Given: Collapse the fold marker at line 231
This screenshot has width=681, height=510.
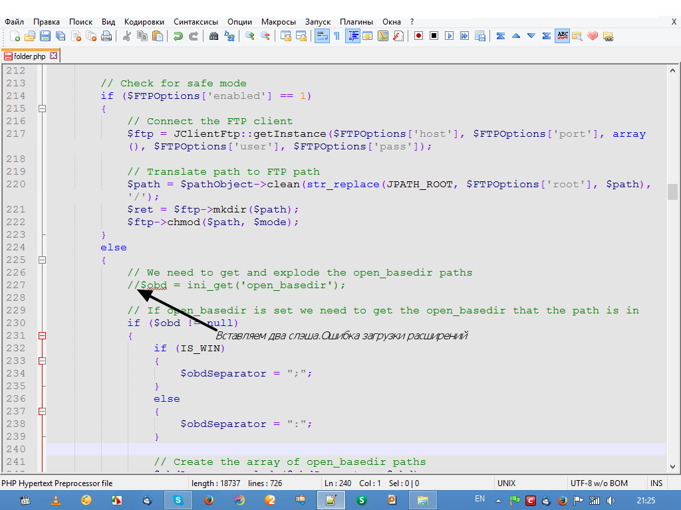Looking at the screenshot, I should pos(43,335).
